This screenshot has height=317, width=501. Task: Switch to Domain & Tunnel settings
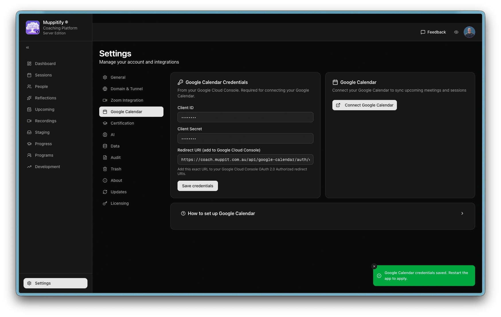pos(126,89)
